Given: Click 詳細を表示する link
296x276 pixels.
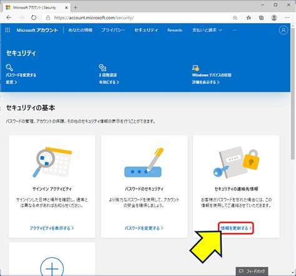Looking at the screenshot, I should pyautogui.click(x=205, y=82).
